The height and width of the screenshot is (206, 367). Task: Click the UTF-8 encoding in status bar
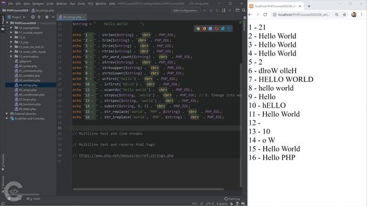coord(209,204)
